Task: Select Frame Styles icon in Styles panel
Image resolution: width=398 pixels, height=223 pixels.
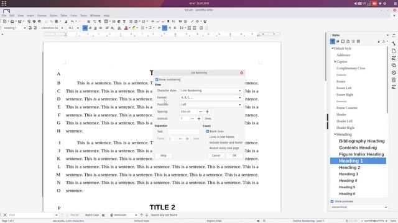Action: (343, 42)
